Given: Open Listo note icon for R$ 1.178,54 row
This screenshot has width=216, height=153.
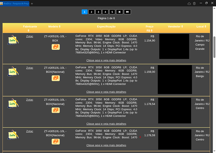Looking at the screenshot, I should coord(13,103).
